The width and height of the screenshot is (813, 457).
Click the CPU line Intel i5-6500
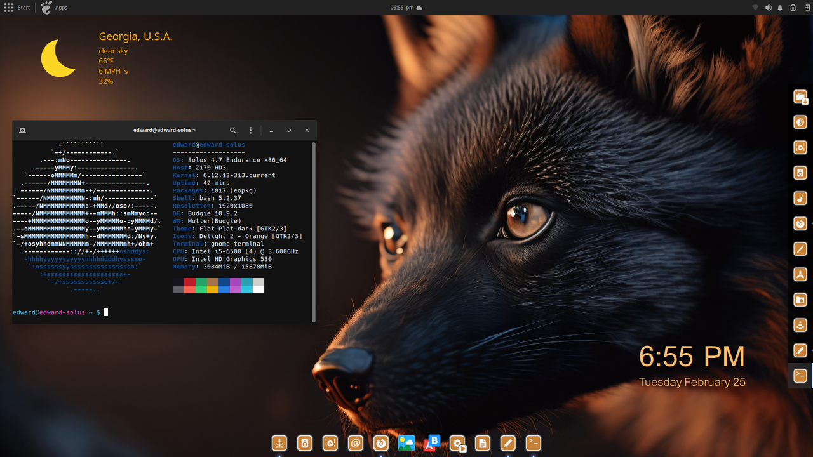236,251
